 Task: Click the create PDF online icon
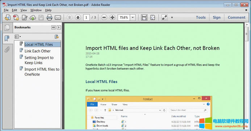click(x=16, y=17)
